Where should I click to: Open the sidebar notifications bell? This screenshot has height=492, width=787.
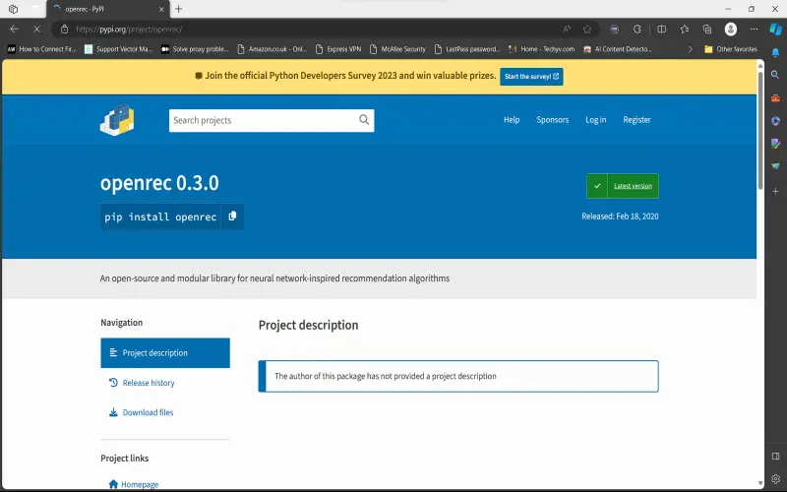click(776, 52)
